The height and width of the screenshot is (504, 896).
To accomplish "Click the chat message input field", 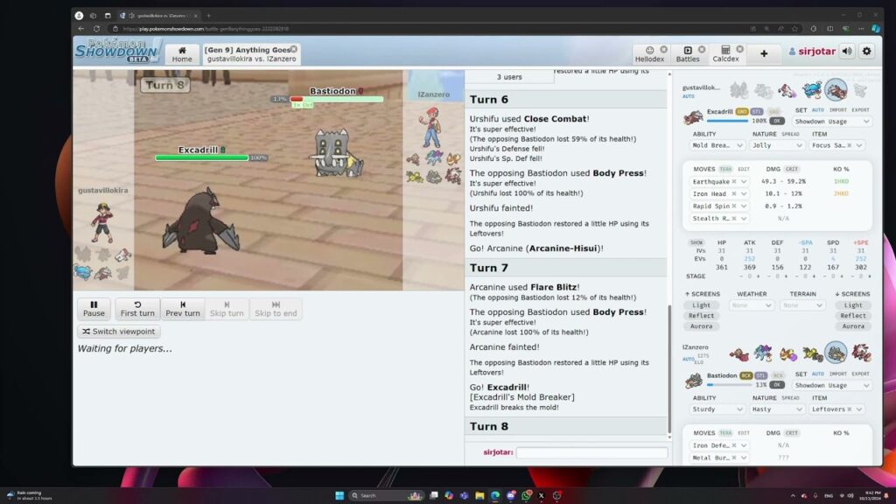I will click(591, 452).
